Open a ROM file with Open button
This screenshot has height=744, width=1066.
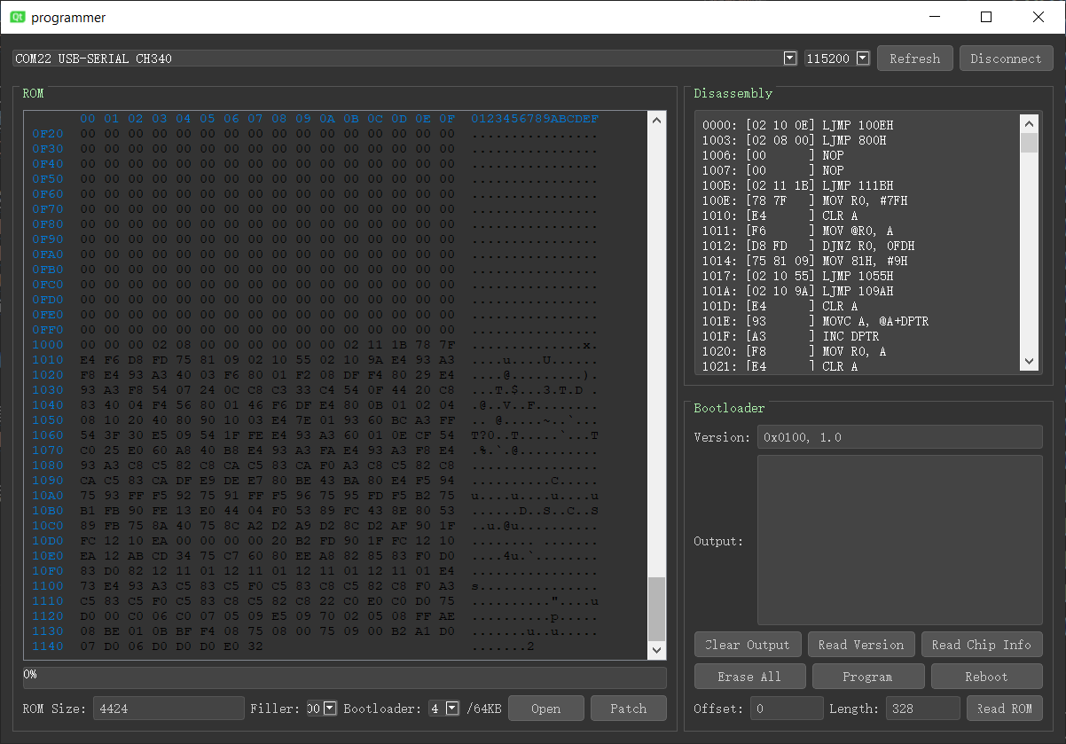click(x=546, y=708)
